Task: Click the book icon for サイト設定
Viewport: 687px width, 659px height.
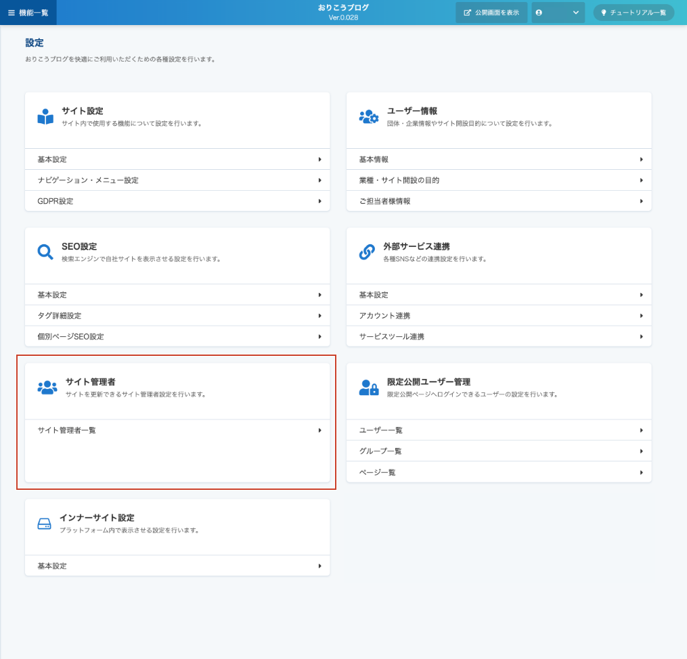Action: (45, 117)
